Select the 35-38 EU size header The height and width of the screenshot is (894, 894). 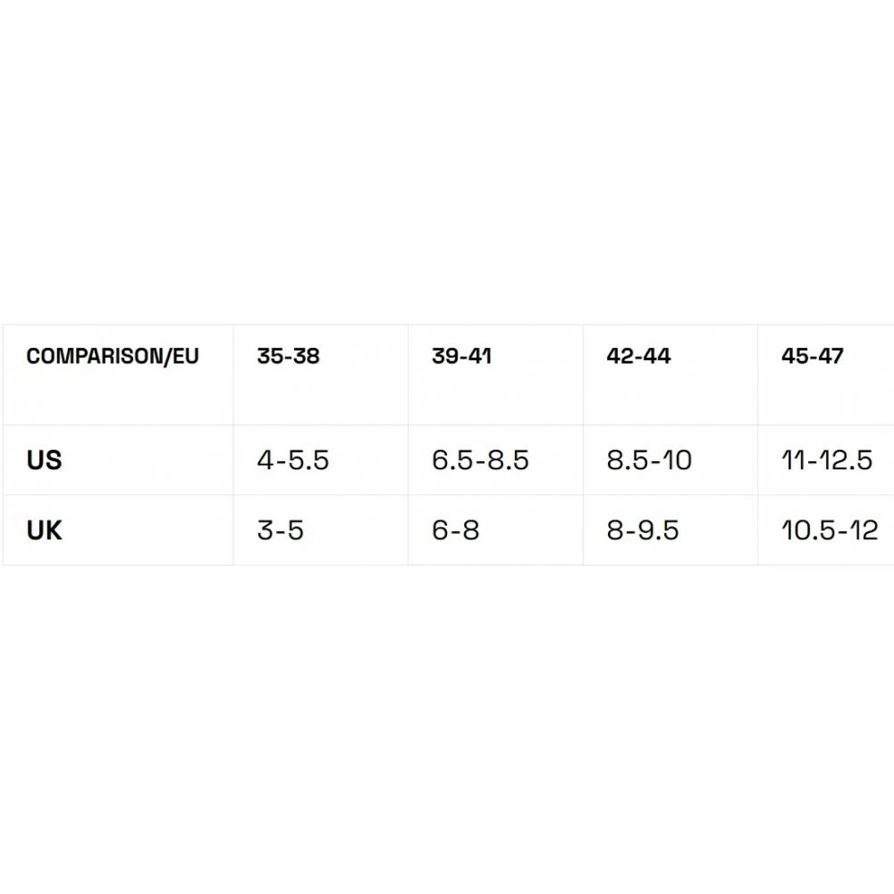click(288, 357)
